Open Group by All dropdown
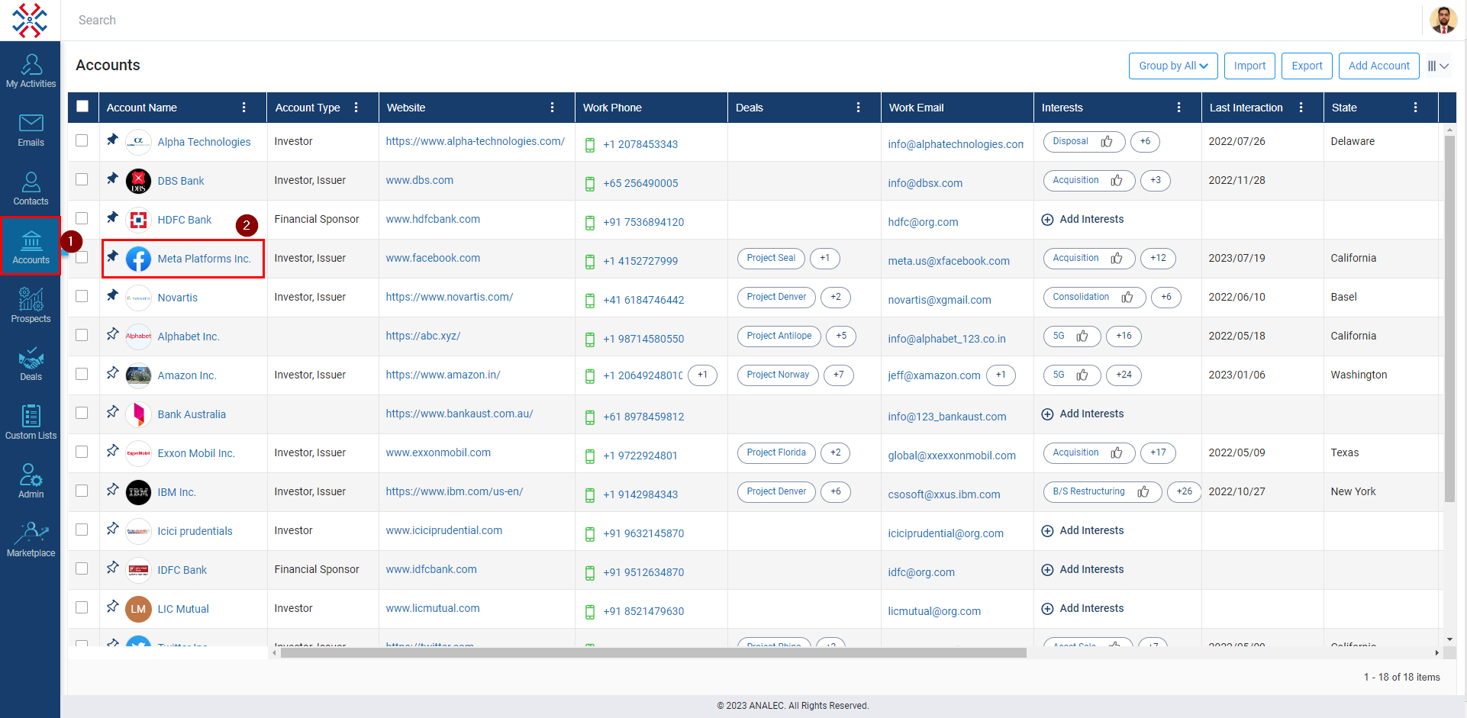Viewport: 1467px width, 718px height. (x=1173, y=66)
